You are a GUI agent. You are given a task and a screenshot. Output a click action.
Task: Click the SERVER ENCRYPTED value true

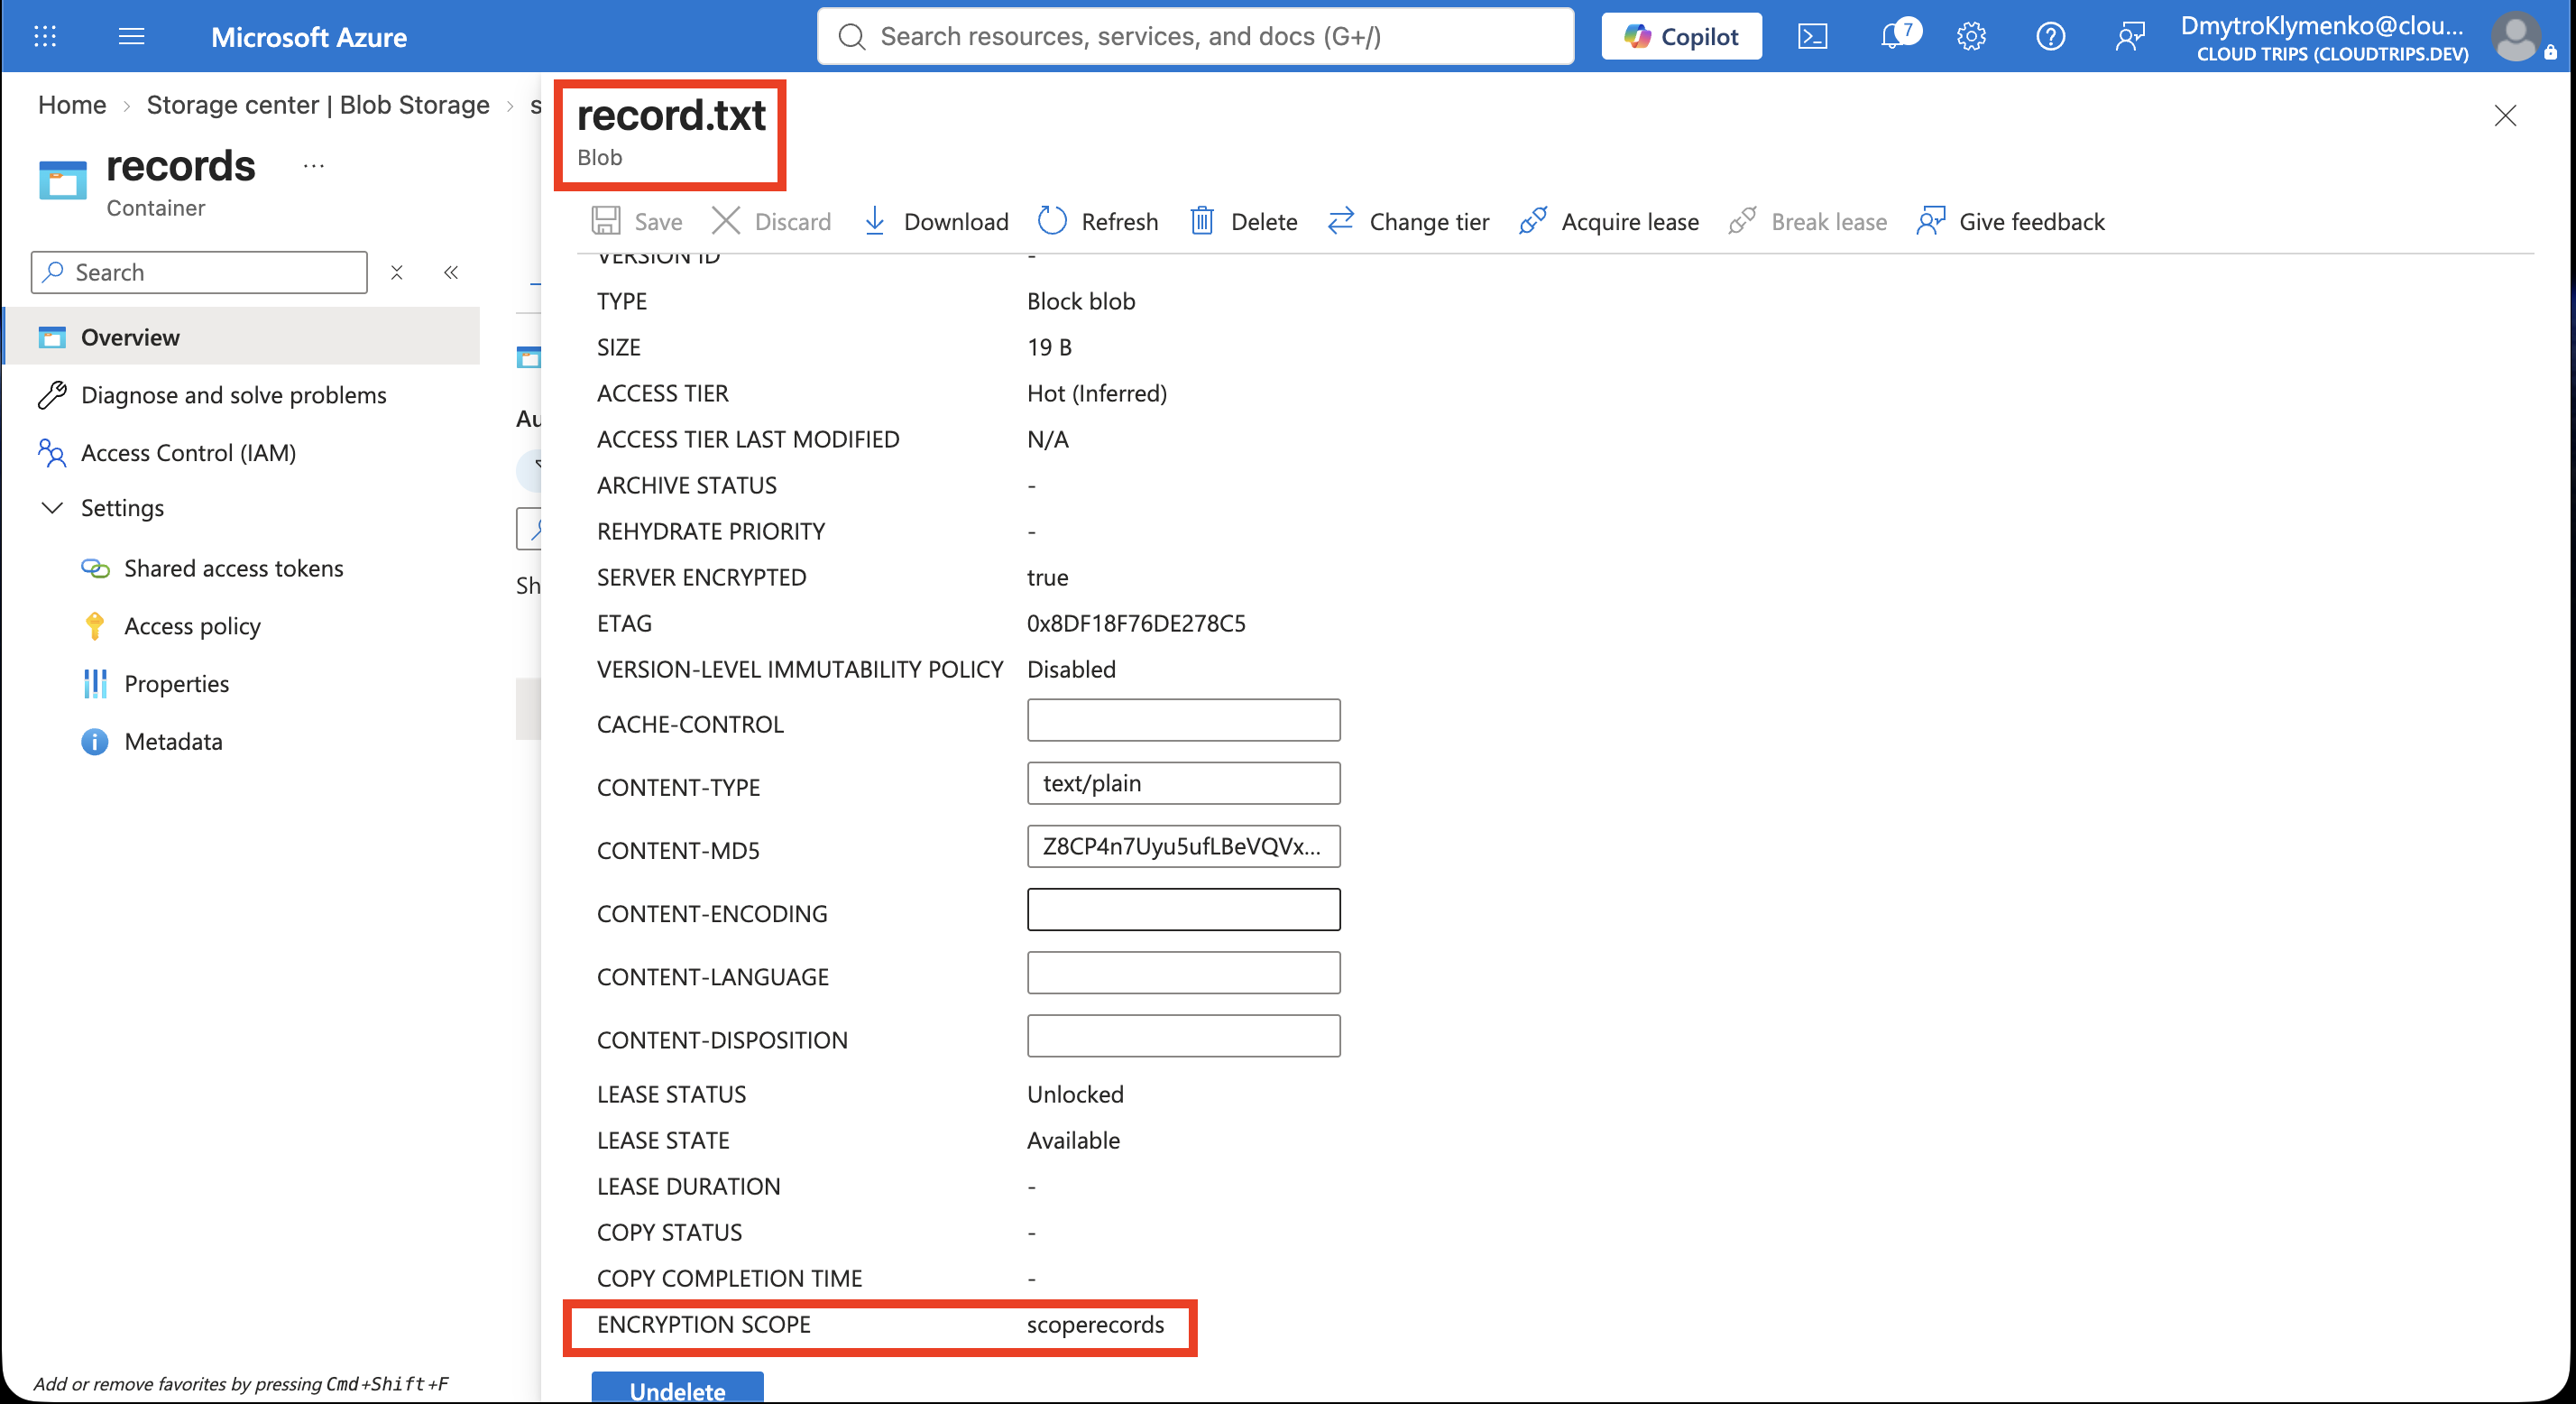pyautogui.click(x=1047, y=577)
